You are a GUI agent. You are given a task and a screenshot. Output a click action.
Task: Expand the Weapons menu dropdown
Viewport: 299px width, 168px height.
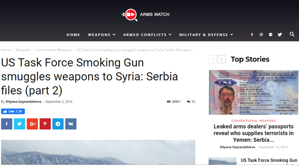[101, 35]
